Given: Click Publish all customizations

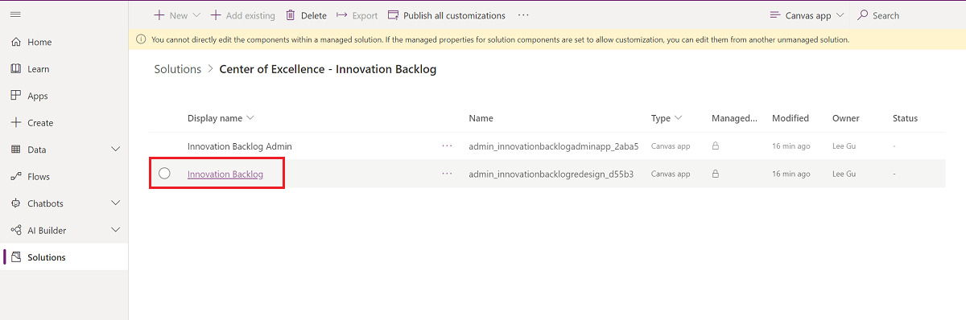Looking at the screenshot, I should click(x=447, y=15).
